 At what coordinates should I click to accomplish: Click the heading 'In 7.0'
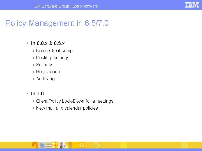37,94
